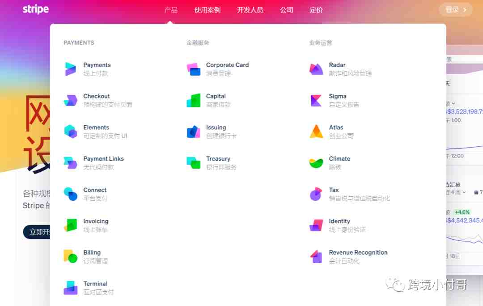The height and width of the screenshot is (306, 483).
Task: Choose the Elements product icon
Action: 71,132
